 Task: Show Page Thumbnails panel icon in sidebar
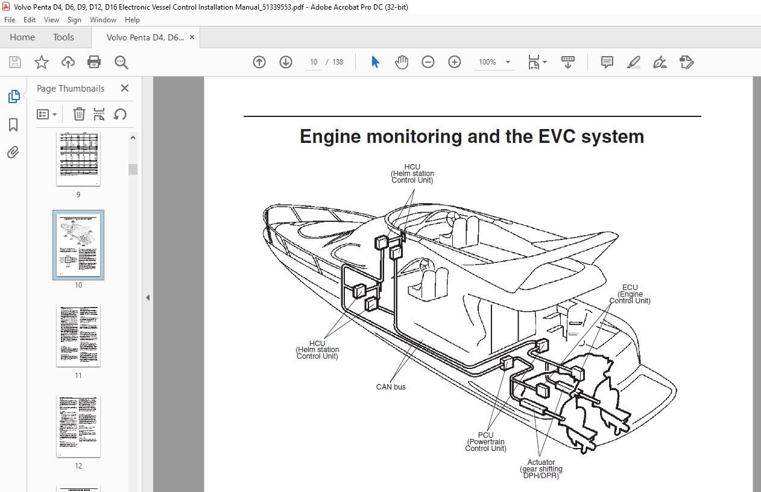click(x=13, y=96)
